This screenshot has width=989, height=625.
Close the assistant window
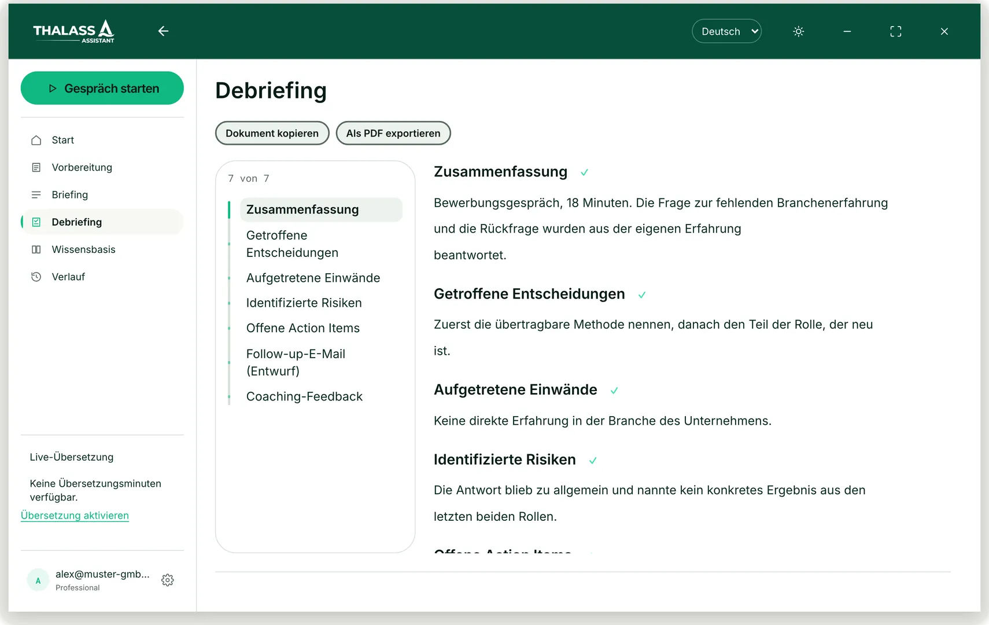click(944, 31)
